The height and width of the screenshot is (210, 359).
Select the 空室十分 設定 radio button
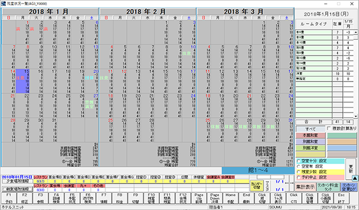click(x=298, y=161)
